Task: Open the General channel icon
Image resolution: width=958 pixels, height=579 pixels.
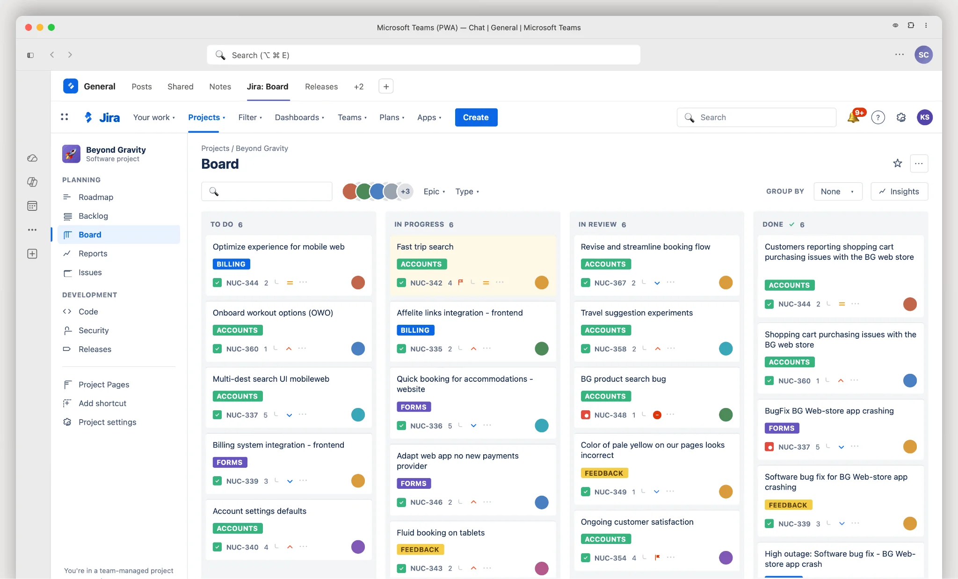Action: [71, 86]
